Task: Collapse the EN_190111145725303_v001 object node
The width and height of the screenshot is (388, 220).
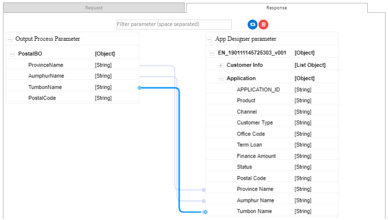Action: [212, 53]
